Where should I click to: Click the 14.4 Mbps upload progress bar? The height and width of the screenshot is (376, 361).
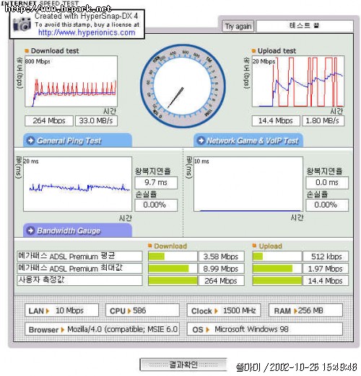click(x=277, y=281)
